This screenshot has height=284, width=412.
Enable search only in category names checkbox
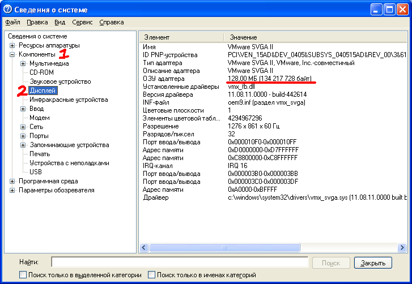tap(152, 275)
